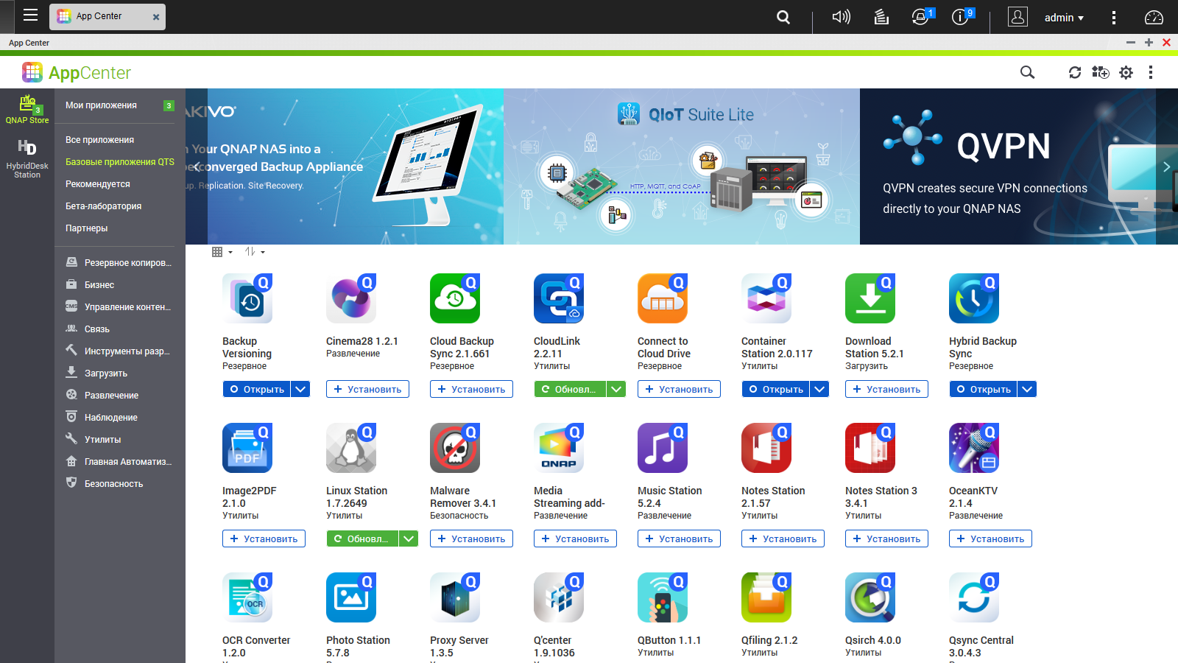Open background tasks stack icon

pyautogui.click(x=881, y=17)
